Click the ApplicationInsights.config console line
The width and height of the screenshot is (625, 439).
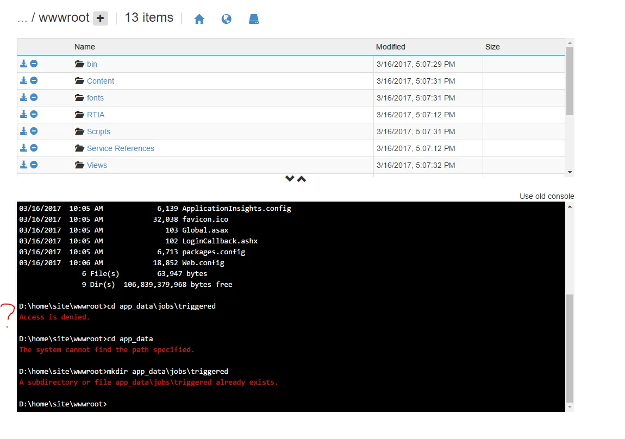(155, 208)
